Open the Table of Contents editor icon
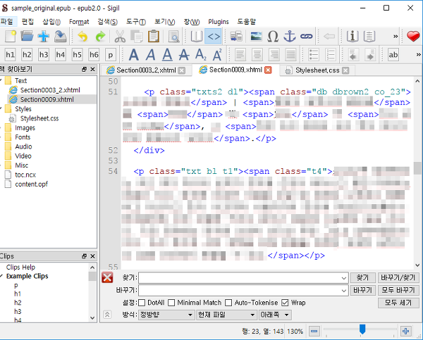The image size is (423, 340). point(369,37)
